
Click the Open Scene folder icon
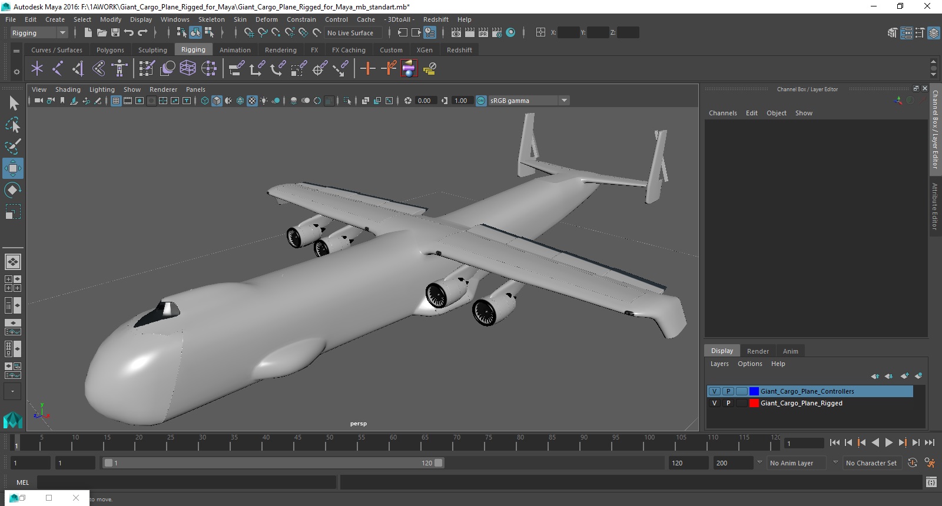101,32
